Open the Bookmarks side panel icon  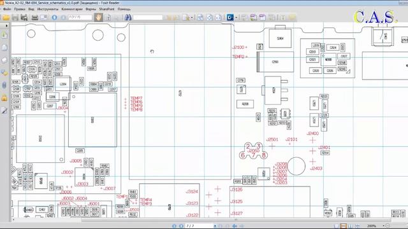click(x=4, y=35)
